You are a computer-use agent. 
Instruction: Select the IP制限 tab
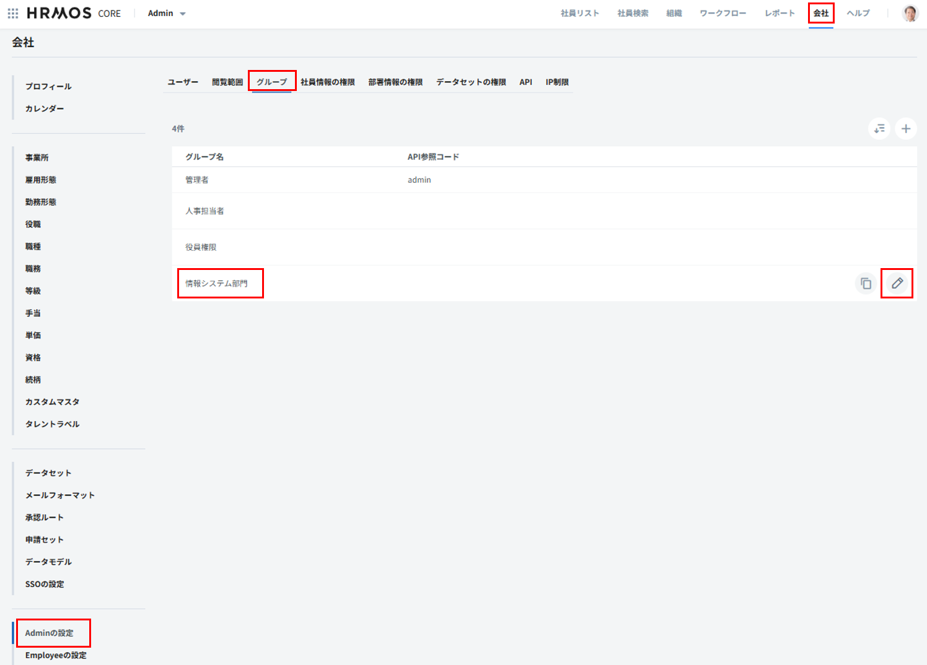click(x=556, y=82)
